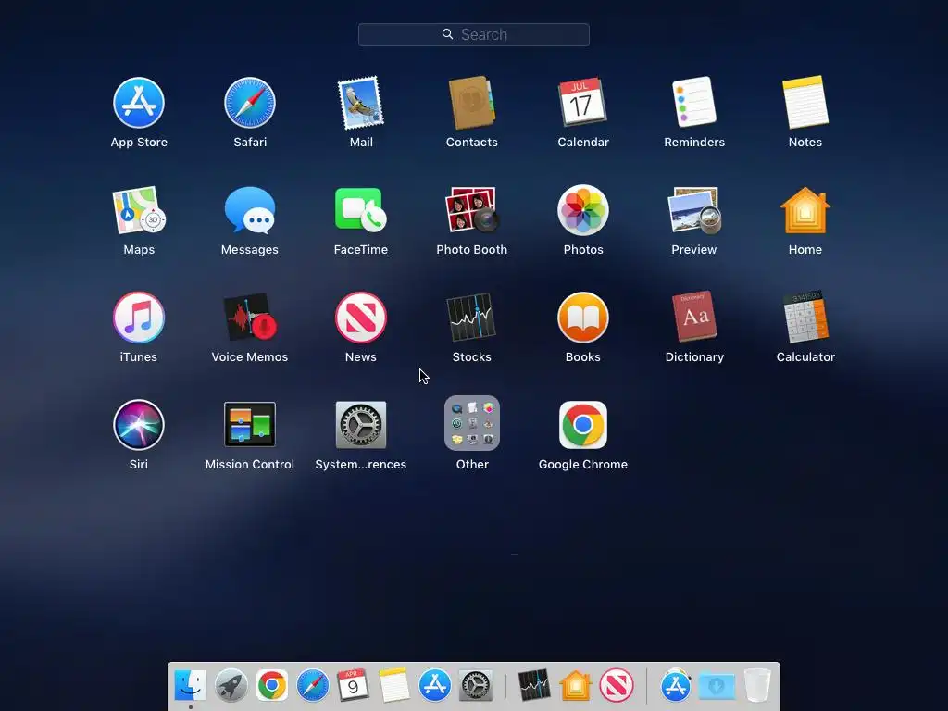Screen dimensions: 948x711
Task: Open the Contacts app
Action: [x=471, y=103]
